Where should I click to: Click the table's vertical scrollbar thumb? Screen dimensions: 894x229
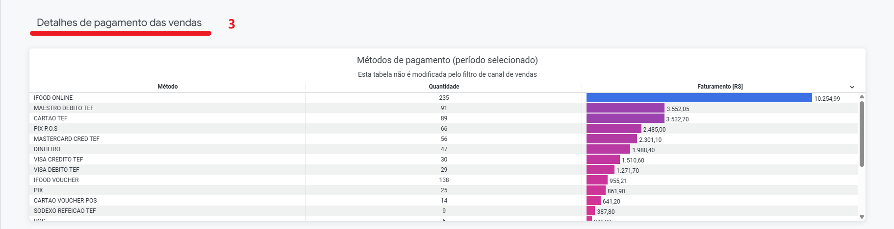[862, 133]
